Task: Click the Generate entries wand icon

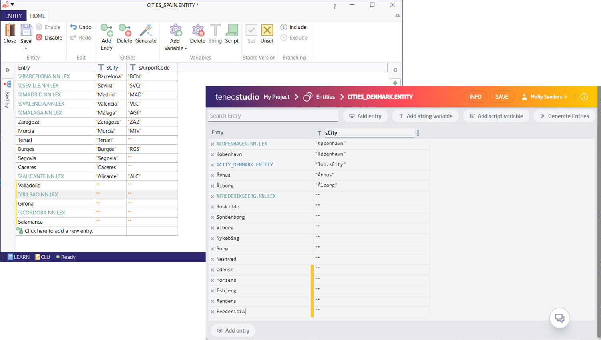Action: point(146,31)
